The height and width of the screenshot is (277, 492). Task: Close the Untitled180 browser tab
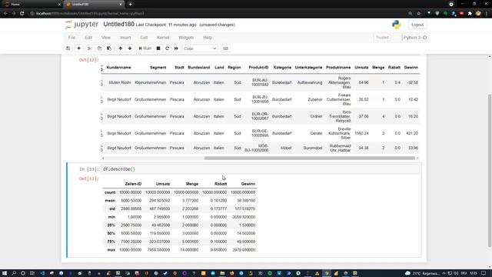tap(121, 5)
